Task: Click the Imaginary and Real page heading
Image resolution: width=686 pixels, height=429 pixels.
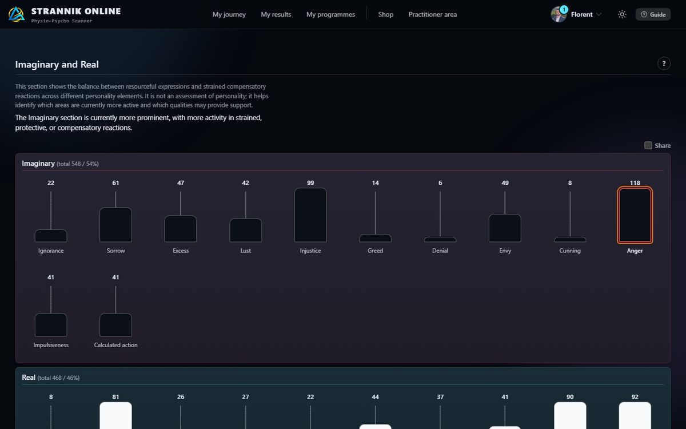Action: click(57, 65)
